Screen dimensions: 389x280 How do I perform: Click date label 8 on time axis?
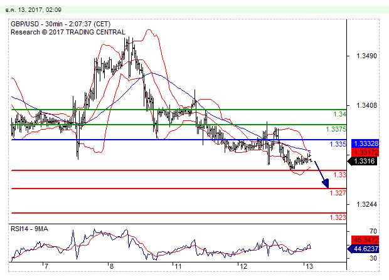[x=112, y=267]
